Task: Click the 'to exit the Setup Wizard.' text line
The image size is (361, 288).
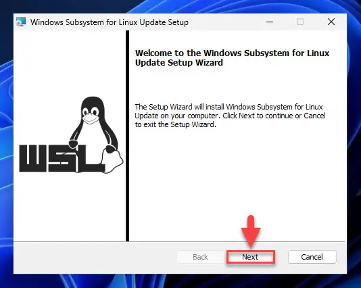Action: click(x=176, y=124)
